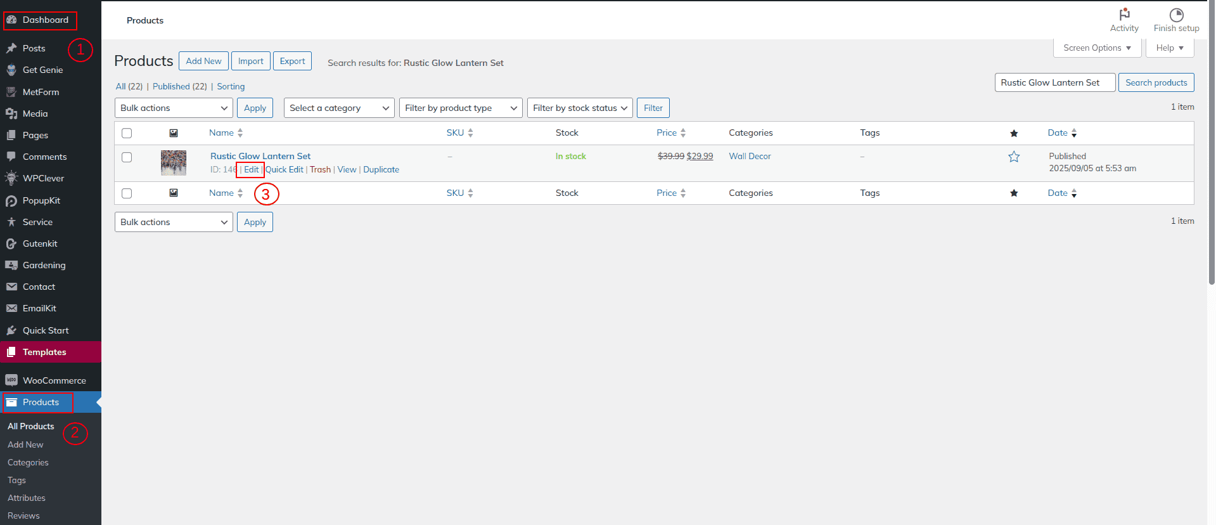The width and height of the screenshot is (1216, 525).
Task: Toggle featured star for Rustic Glow Lantern Set
Action: 1014,157
